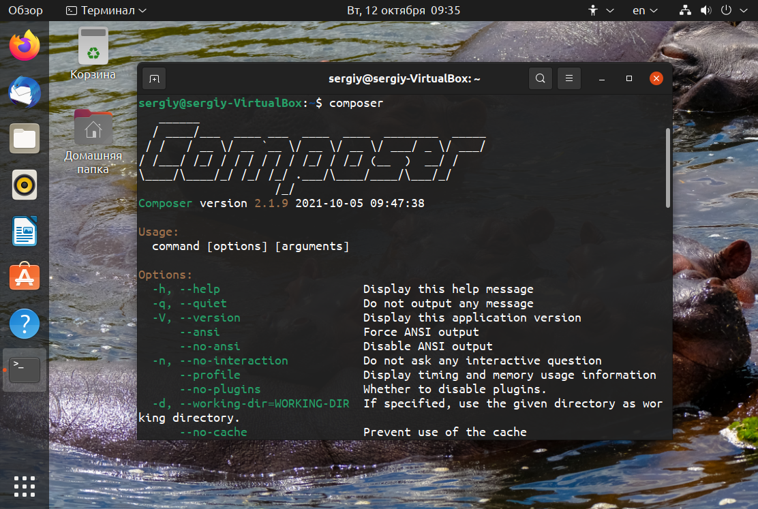The width and height of the screenshot is (758, 509).
Task: Click 'Prevent use of the cache' text
Action: point(444,432)
